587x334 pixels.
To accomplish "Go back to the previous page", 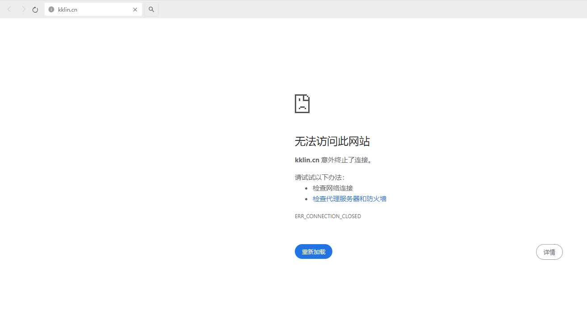I will click(9, 9).
